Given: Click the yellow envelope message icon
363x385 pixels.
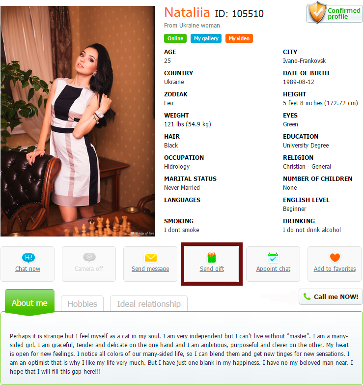Looking at the screenshot, I should [151, 258].
